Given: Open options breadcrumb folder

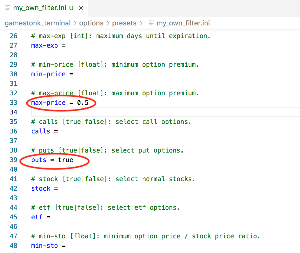Looking at the screenshot, I should pos(91,23).
